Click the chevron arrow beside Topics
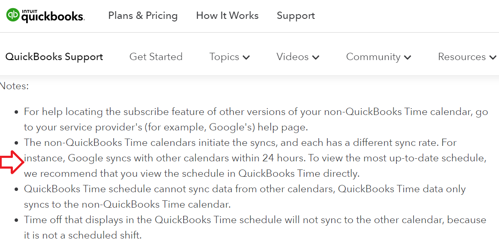The height and width of the screenshot is (248, 499). 246,57
